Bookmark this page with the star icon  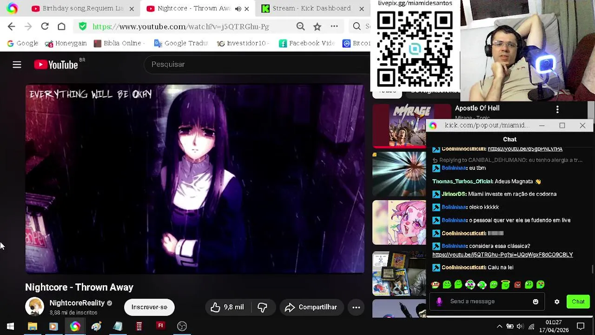pos(317,27)
